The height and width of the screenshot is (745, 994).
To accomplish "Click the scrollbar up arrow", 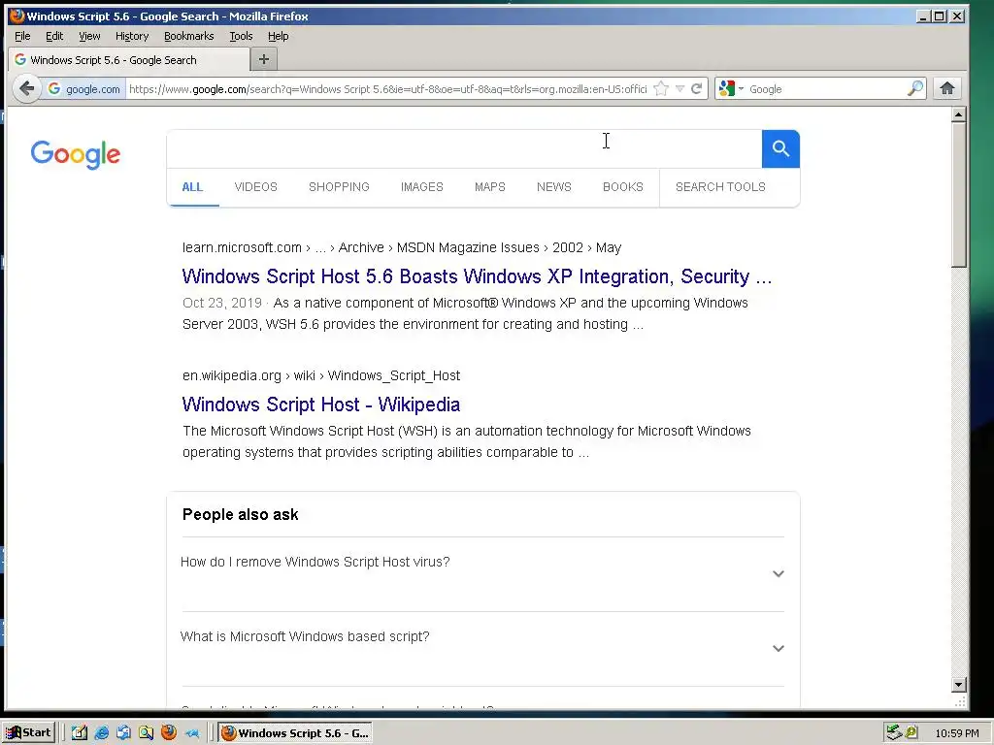I will pos(958,115).
